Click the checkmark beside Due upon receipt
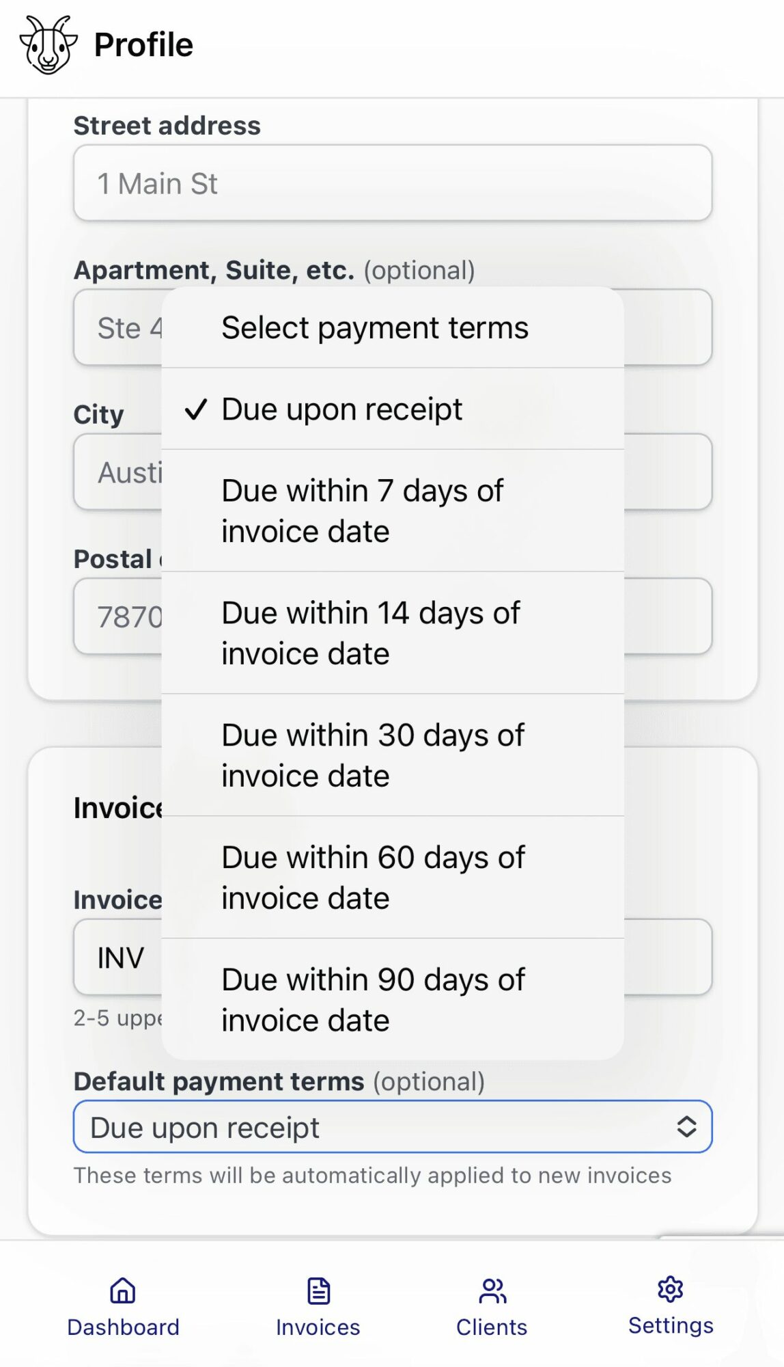The image size is (784, 1367). point(196,409)
